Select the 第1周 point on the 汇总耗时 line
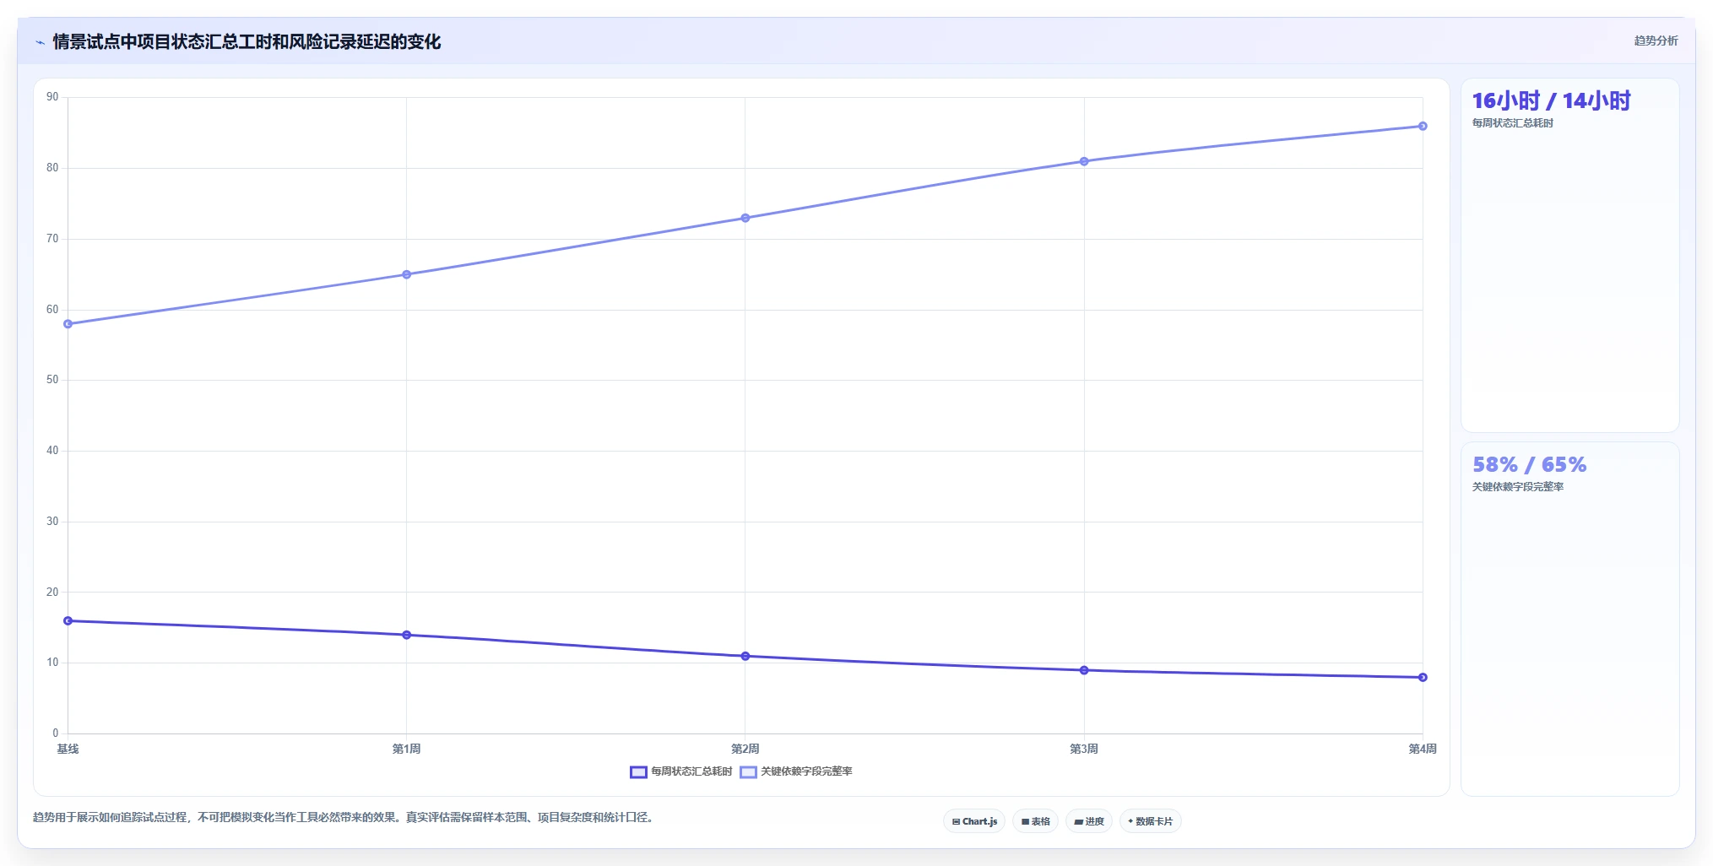Image resolution: width=1713 pixels, height=866 pixels. pos(407,635)
